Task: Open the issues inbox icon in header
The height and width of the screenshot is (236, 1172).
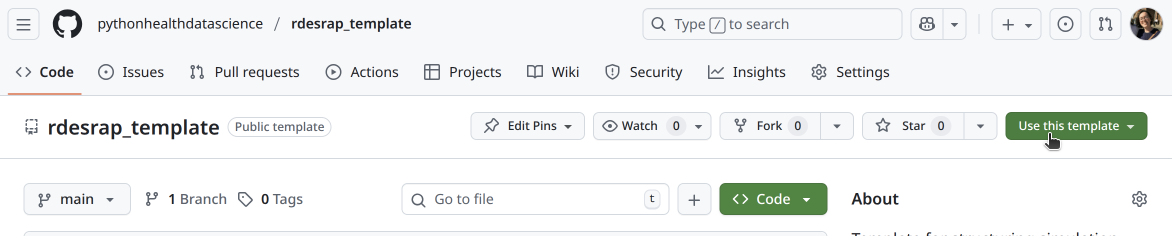Action: tap(1065, 24)
